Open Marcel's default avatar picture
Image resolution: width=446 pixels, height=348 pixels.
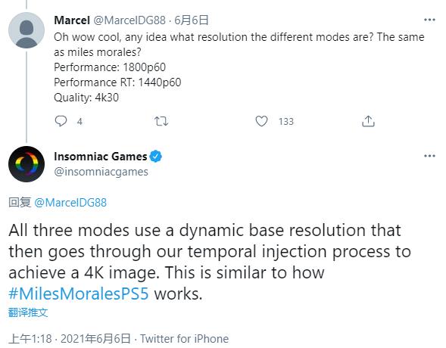coord(27,30)
